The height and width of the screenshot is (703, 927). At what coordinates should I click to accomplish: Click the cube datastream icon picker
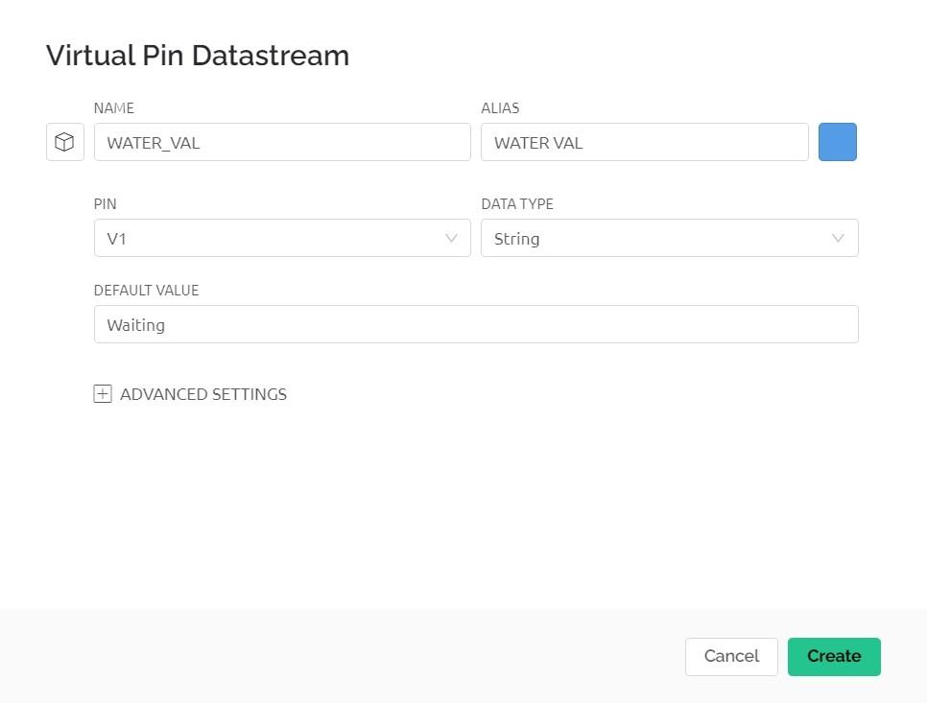(64, 142)
